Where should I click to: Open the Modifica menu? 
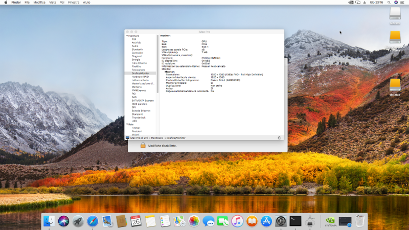(39, 3)
